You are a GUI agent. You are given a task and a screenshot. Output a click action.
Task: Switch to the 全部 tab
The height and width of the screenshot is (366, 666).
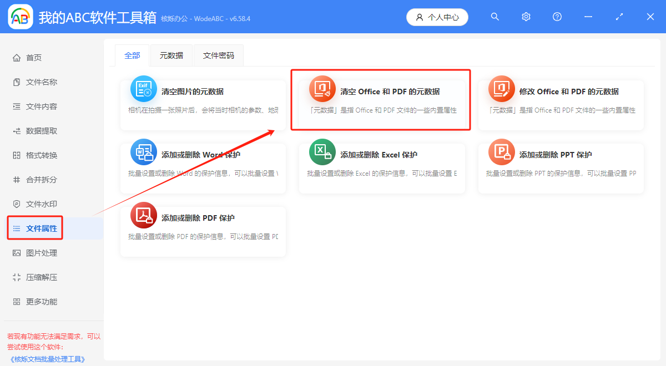(133, 55)
